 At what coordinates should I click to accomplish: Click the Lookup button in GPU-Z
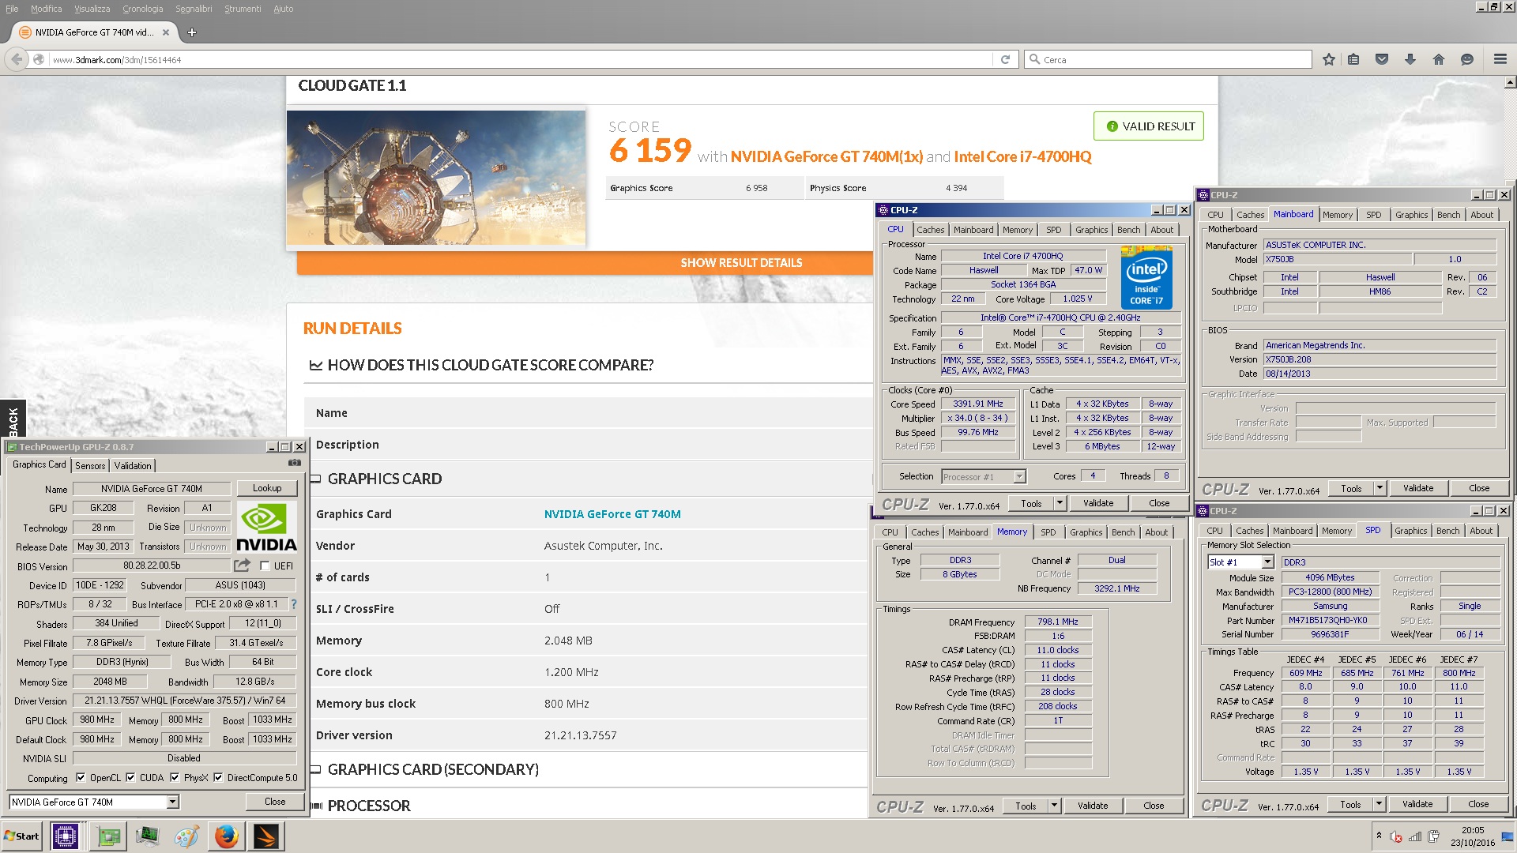tap(267, 488)
